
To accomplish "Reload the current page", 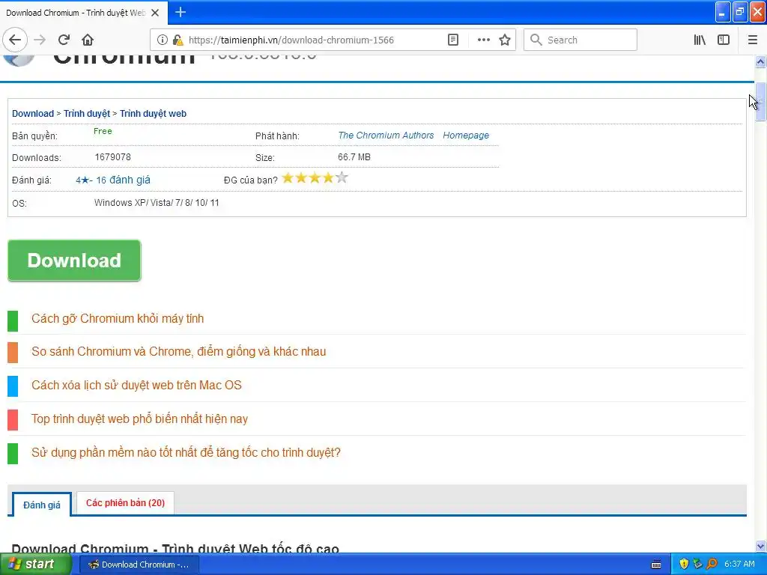I will (x=64, y=40).
